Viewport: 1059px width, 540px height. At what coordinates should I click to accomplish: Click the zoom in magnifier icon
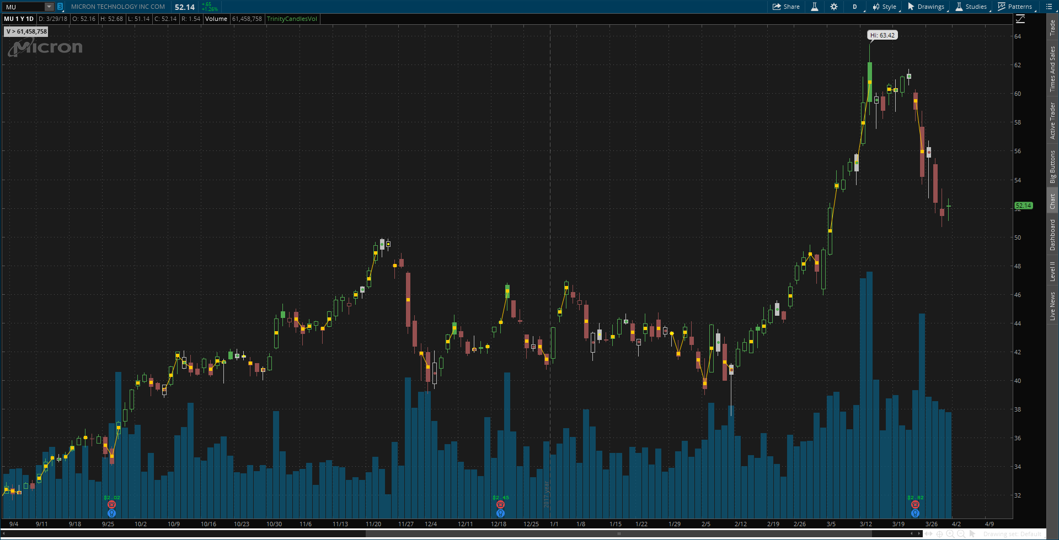pos(950,534)
